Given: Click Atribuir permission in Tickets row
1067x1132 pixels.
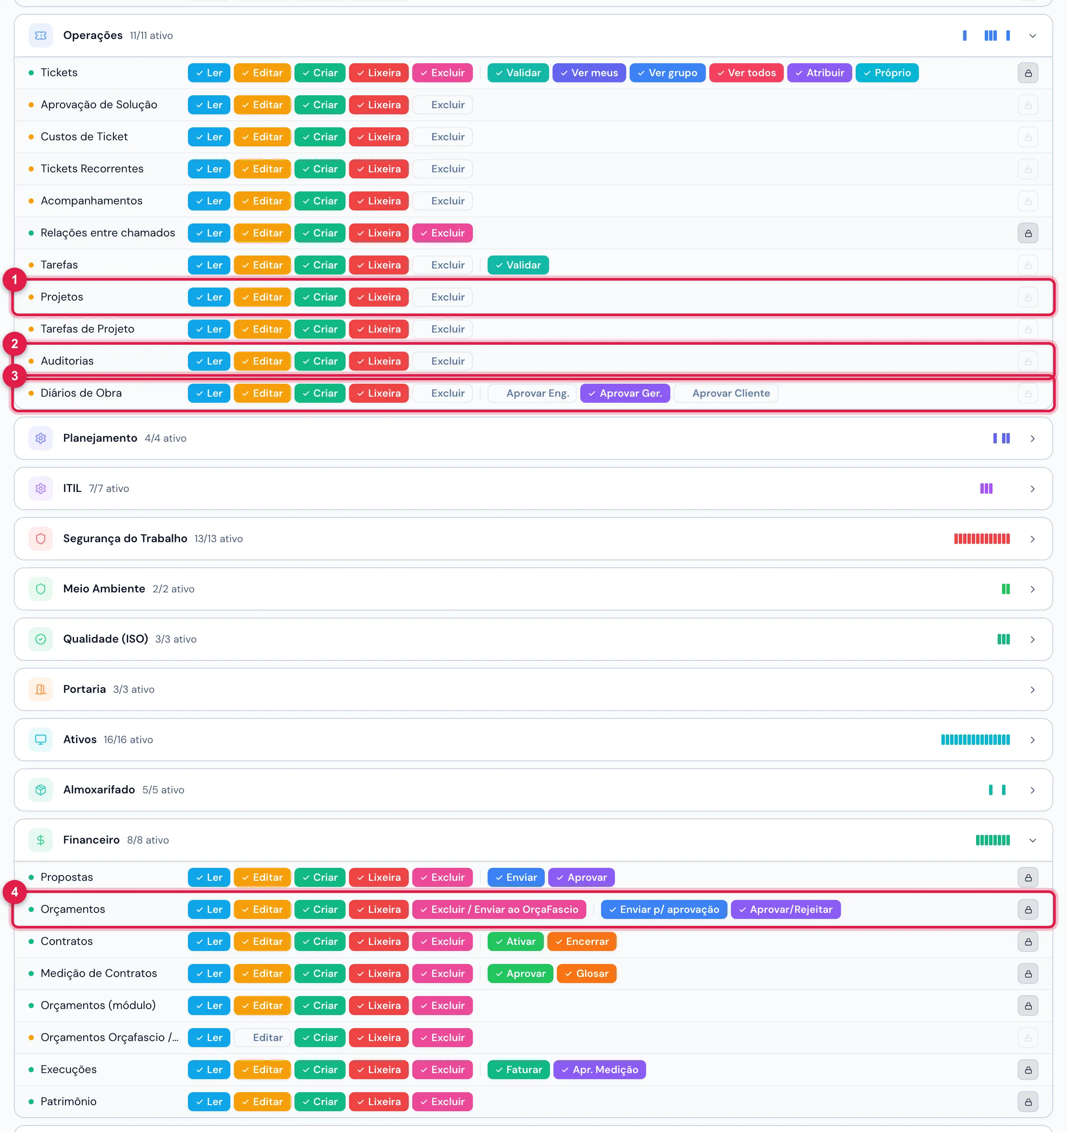Looking at the screenshot, I should click(x=819, y=73).
